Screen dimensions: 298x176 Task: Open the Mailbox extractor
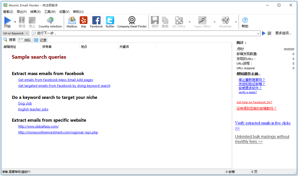pyautogui.click(x=72, y=22)
